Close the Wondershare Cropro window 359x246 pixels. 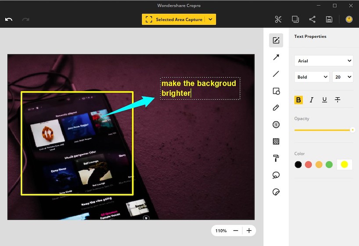(351, 6)
